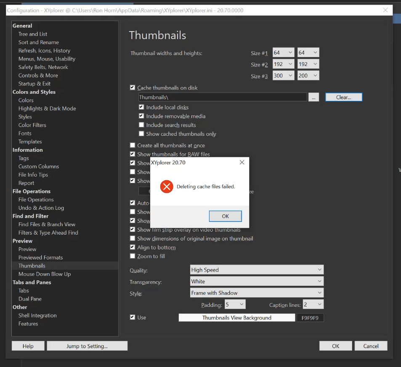401x367 pixels.
Task: Enable Include search results checkbox
Action: [142, 125]
